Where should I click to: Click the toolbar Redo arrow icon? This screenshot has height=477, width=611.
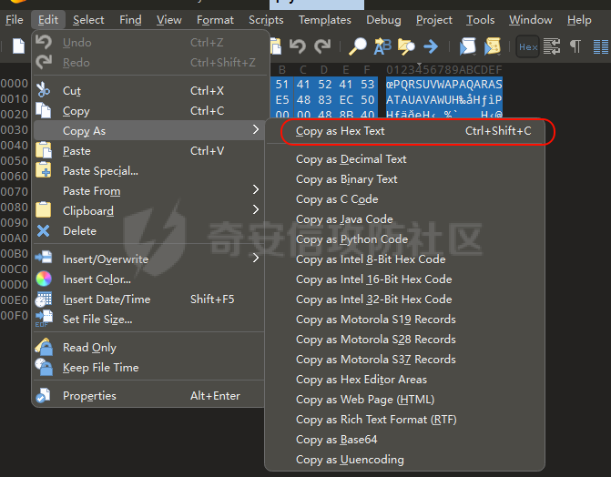tap(322, 46)
